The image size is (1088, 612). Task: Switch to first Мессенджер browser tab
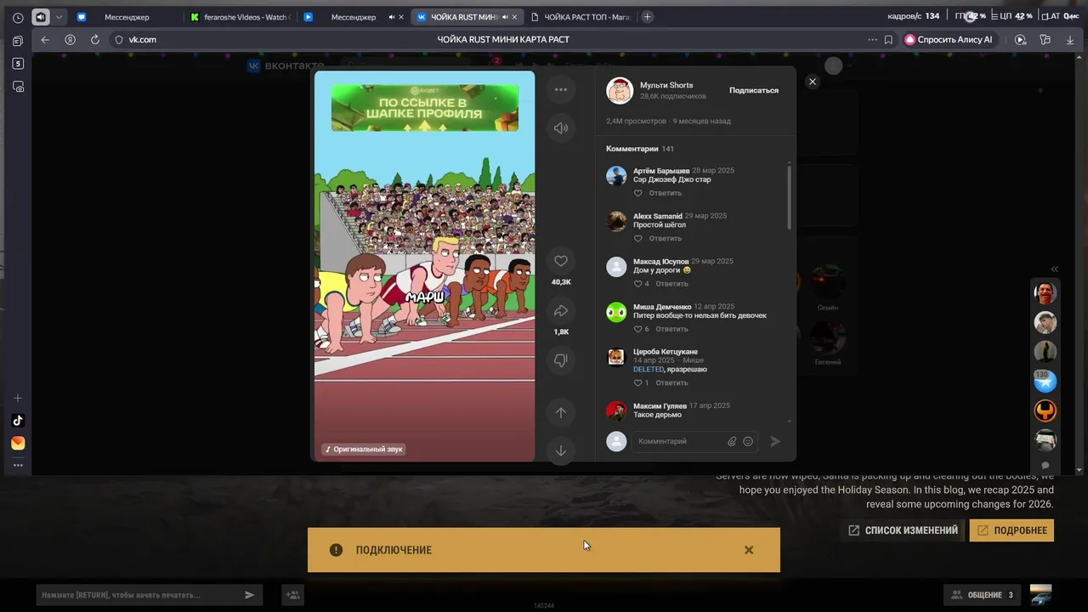(126, 17)
